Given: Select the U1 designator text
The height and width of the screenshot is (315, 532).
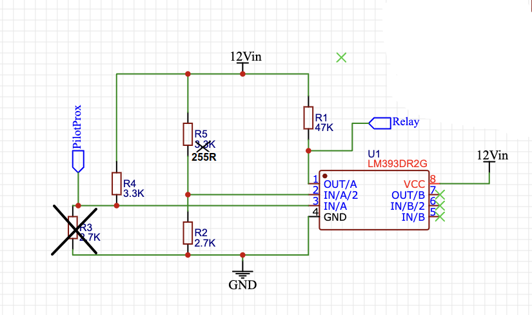Looking at the screenshot, I should pyautogui.click(x=373, y=154).
